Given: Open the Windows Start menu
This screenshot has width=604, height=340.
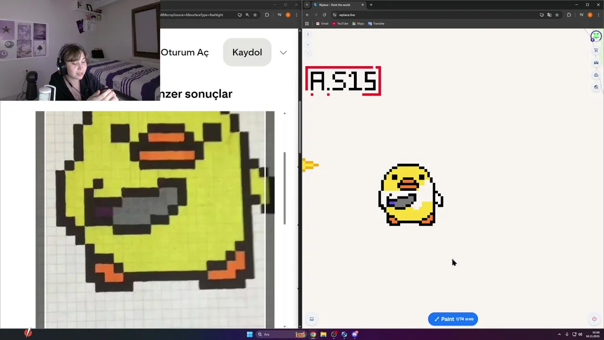Looking at the screenshot, I should (x=250, y=334).
